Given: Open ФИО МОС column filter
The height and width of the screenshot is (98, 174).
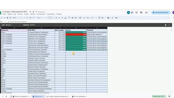Looking at the screenshot, I should (x=54, y=30).
